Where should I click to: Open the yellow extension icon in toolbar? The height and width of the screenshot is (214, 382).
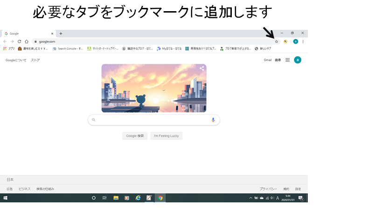point(285,41)
